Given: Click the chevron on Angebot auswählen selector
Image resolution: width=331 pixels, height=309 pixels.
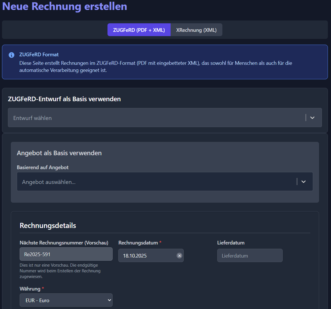Looking at the screenshot, I should coord(303,181).
